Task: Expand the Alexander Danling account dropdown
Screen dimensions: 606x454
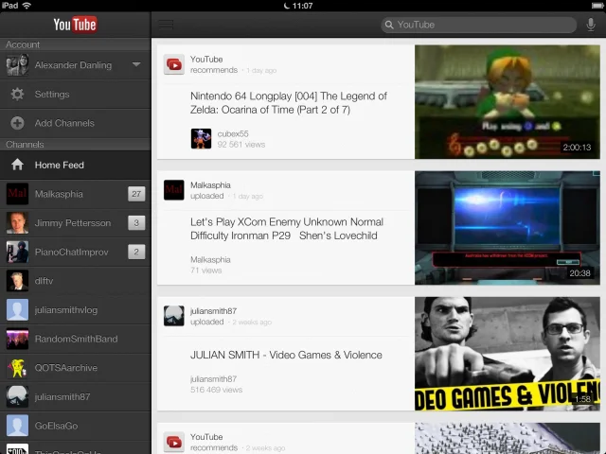Action: point(136,65)
